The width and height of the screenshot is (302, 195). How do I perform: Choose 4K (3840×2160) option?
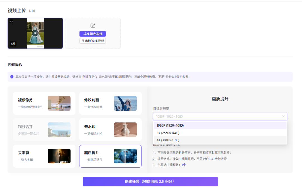click(220, 140)
